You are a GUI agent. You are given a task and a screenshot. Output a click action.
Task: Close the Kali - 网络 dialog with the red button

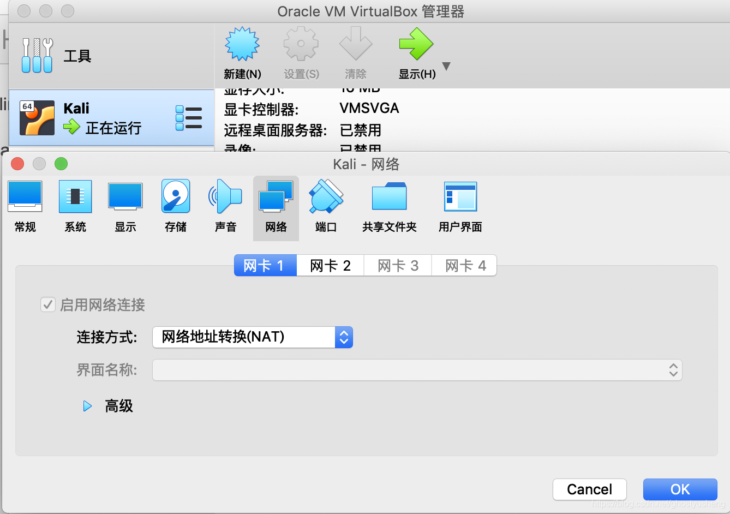(x=17, y=164)
